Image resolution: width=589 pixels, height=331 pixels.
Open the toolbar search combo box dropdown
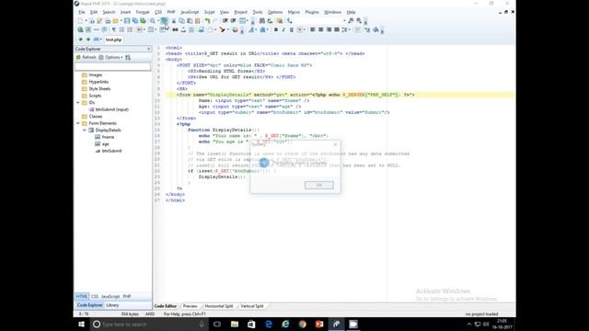click(344, 20)
